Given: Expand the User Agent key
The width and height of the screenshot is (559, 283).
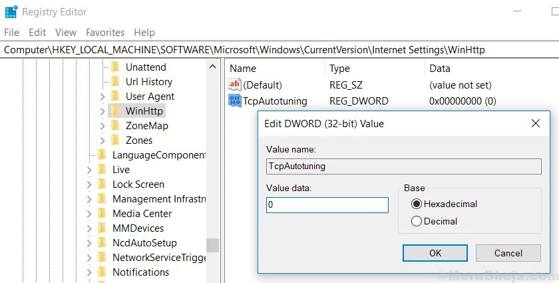Looking at the screenshot, I should [102, 97].
